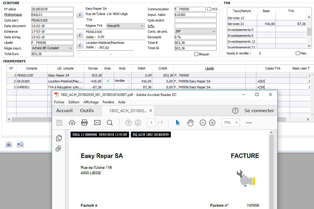Click the Communication input field
Image resolution: width=314 pixels, height=209 pixels.
point(190,9)
